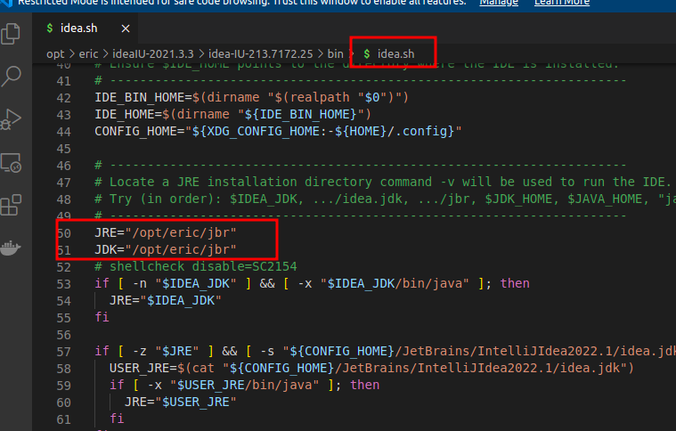Click 'bin' breadcrumb segment
Viewport: 676px width, 431px height.
[x=336, y=53]
